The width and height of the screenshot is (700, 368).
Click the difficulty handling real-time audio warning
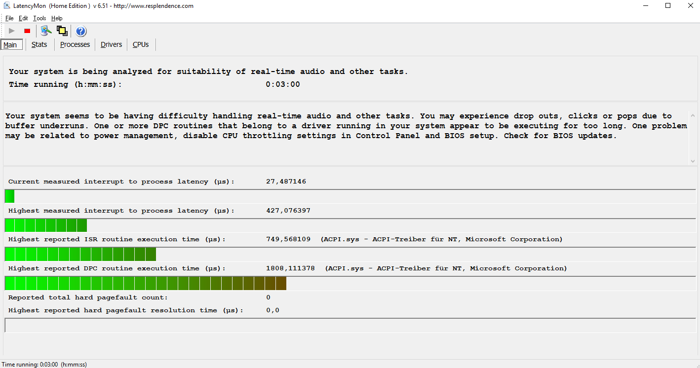[346, 126]
